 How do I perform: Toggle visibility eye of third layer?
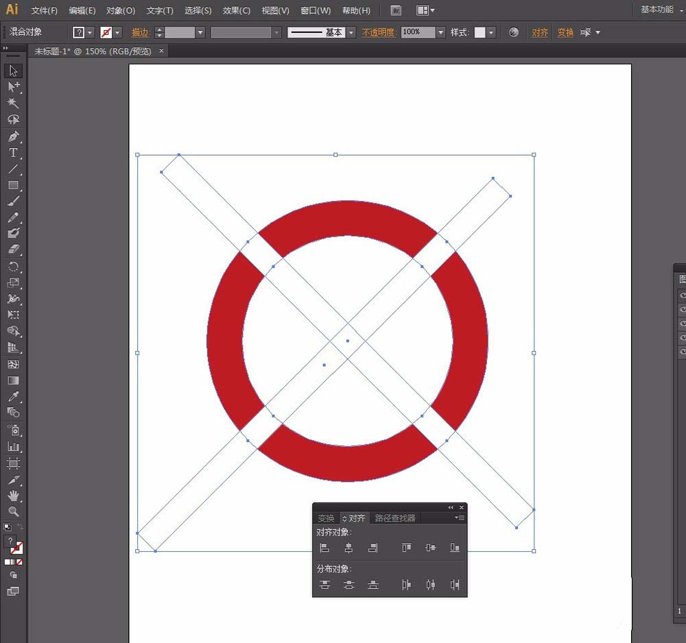point(683,324)
